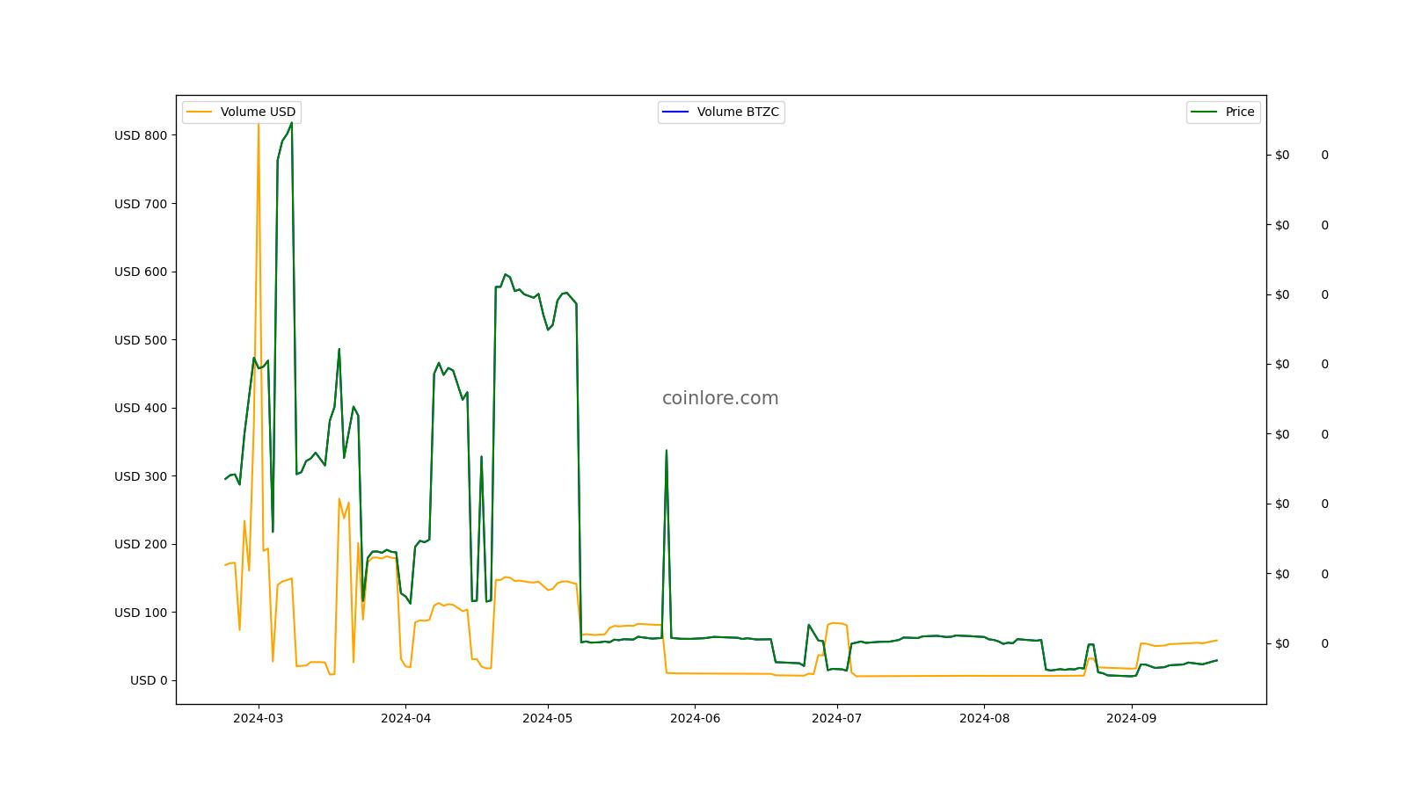Click the USD 600 axis label
The width and height of the screenshot is (1407, 791).
click(x=140, y=272)
